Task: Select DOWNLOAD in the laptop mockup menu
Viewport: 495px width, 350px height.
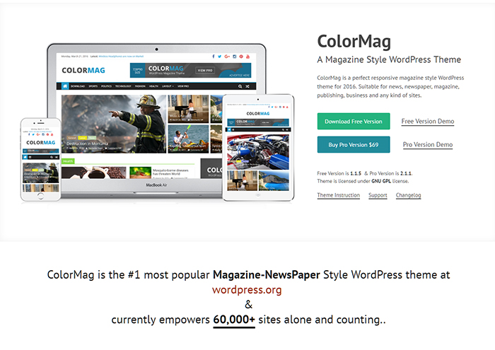Action: [x=78, y=86]
